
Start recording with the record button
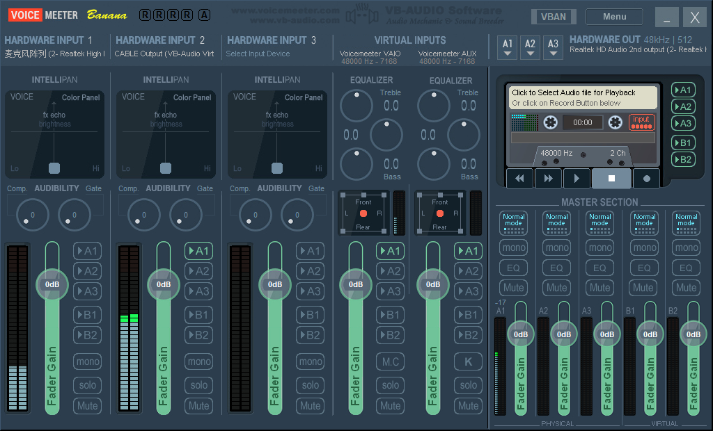pos(647,179)
